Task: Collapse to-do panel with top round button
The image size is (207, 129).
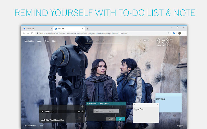Action: click(x=82, y=106)
